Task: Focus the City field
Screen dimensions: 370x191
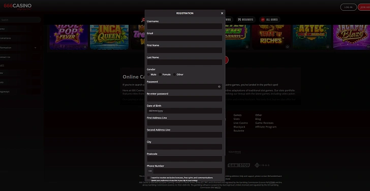Action: 184,147
